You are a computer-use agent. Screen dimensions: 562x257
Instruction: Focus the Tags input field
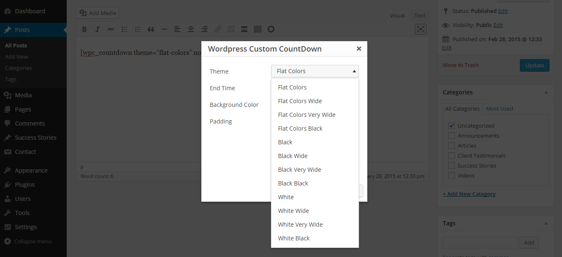pos(480,242)
